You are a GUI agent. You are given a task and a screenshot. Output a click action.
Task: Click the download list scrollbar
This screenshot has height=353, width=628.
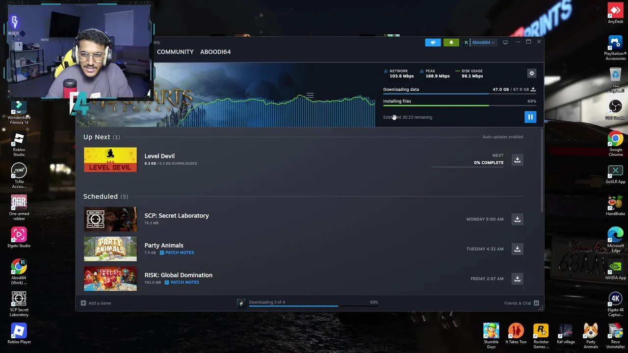tap(542, 170)
